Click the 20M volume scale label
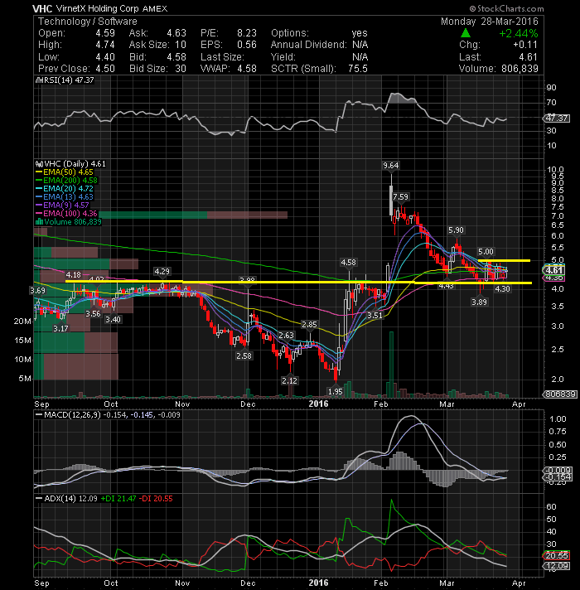 tap(22, 322)
